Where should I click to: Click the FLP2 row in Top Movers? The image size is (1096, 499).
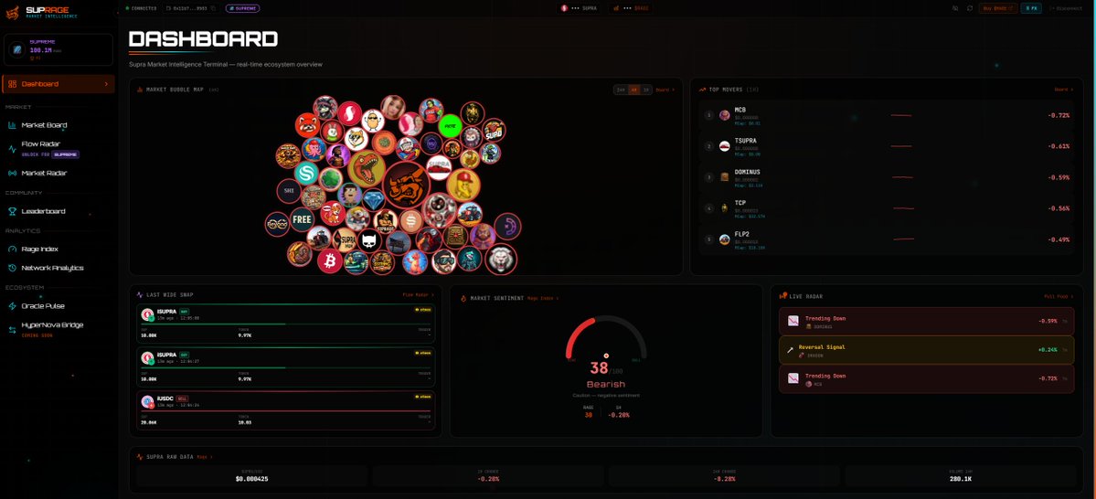[x=886, y=239]
